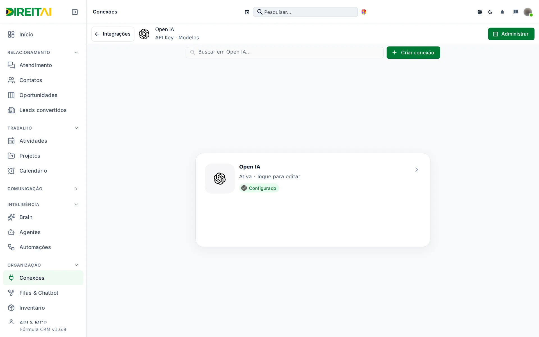The image size is (539, 337).
Task: Click Criar conexão button
Action: point(413,53)
